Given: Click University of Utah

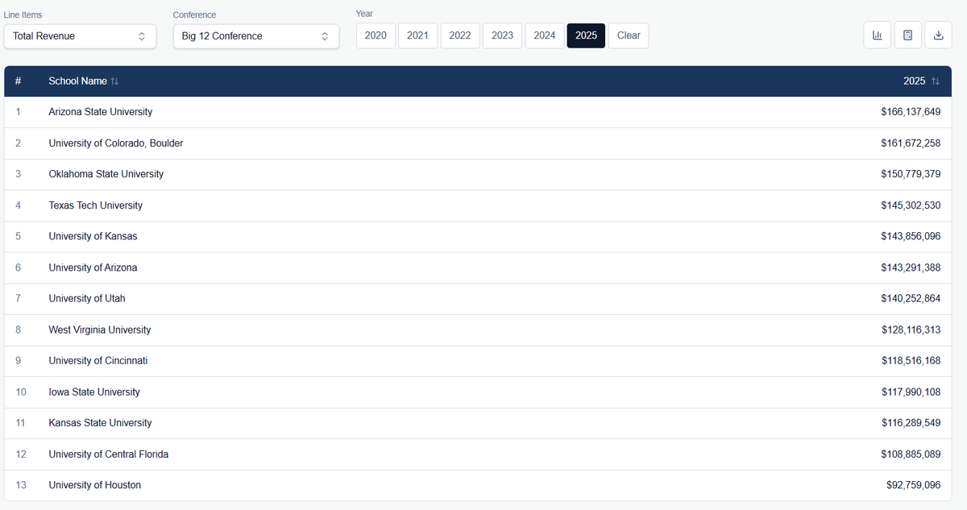Looking at the screenshot, I should point(87,298).
